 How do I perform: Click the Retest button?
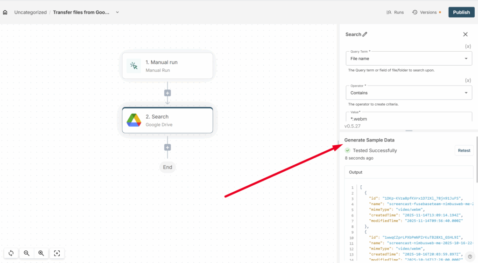pos(464,150)
